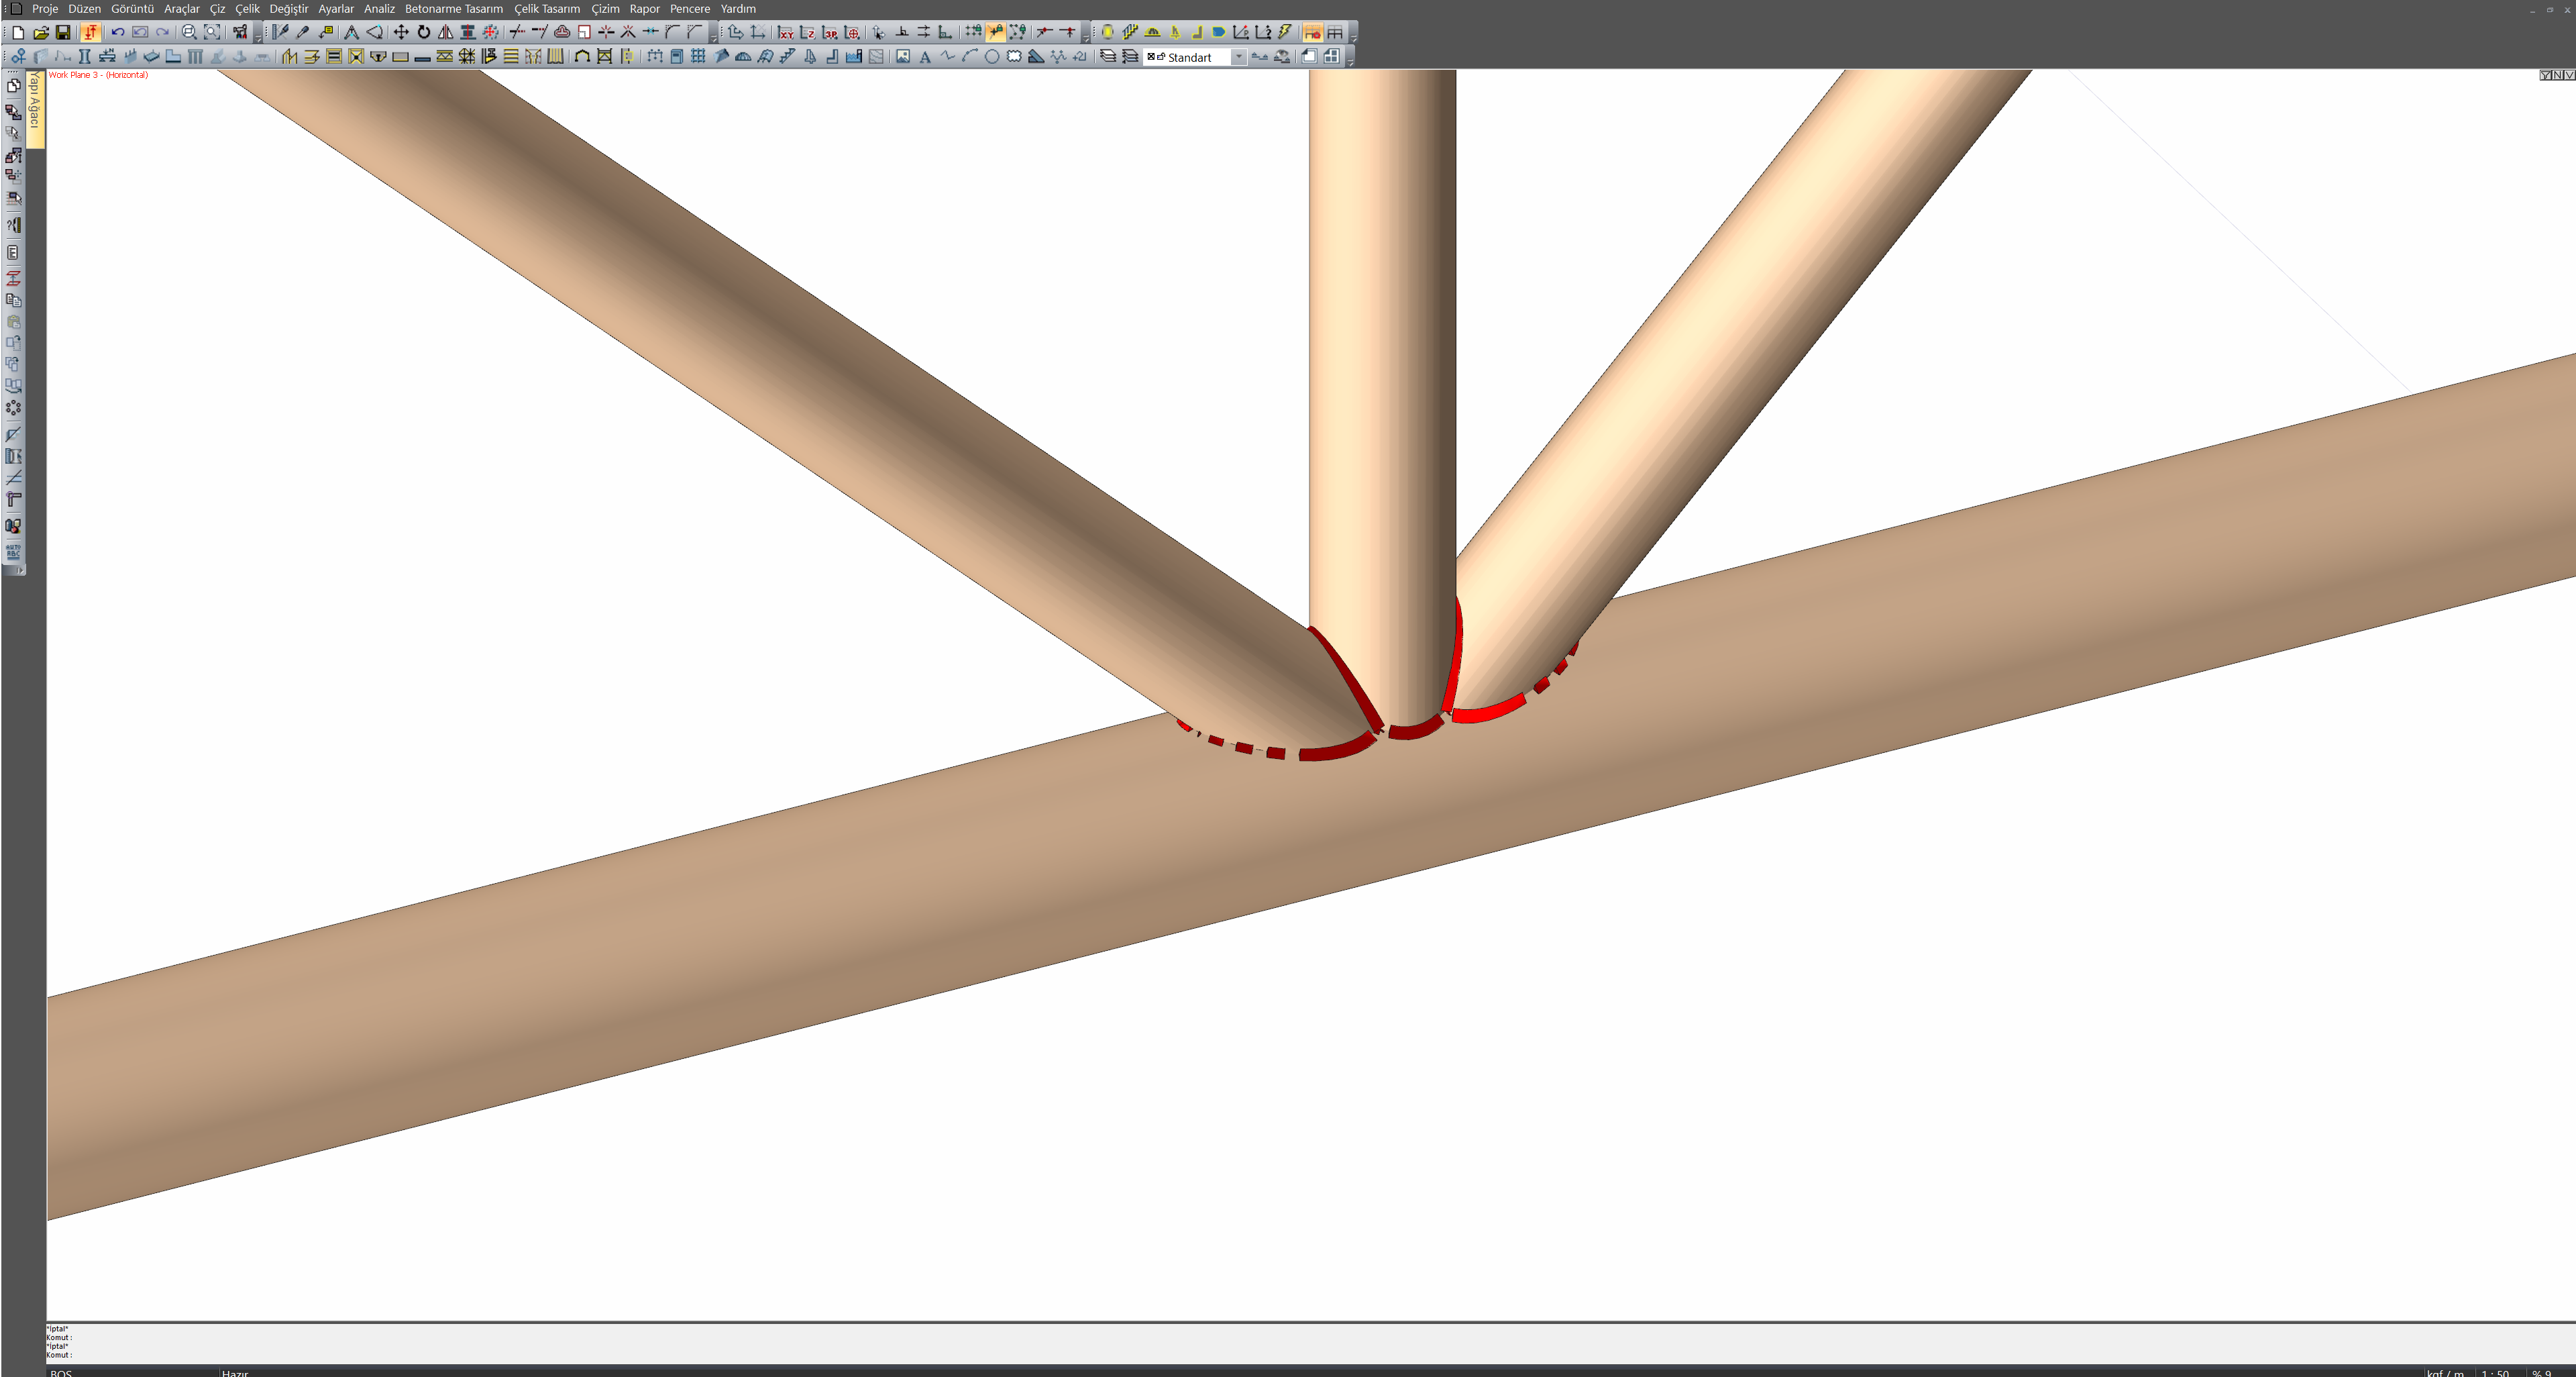
Task: Toggle the highlighted grid display button
Action: [x=1312, y=33]
